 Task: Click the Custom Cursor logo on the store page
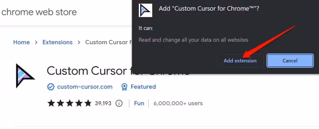click(x=25, y=76)
